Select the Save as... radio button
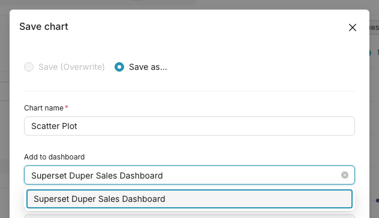This screenshot has height=218, width=379. (x=119, y=67)
